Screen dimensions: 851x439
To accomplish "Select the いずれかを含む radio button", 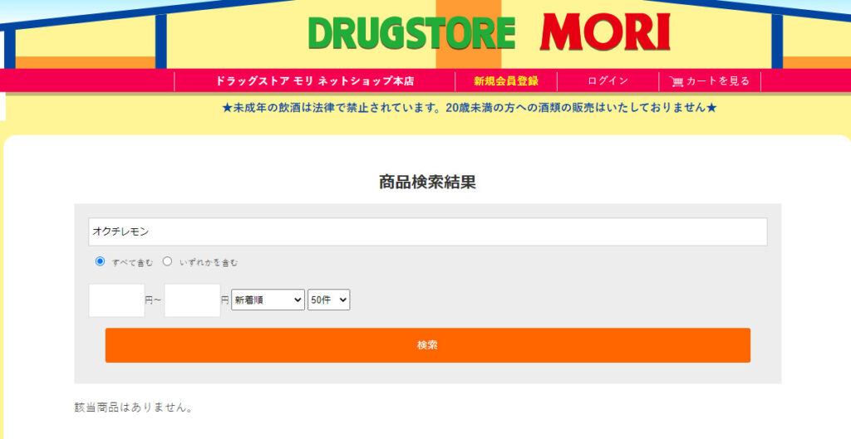I will click(167, 261).
